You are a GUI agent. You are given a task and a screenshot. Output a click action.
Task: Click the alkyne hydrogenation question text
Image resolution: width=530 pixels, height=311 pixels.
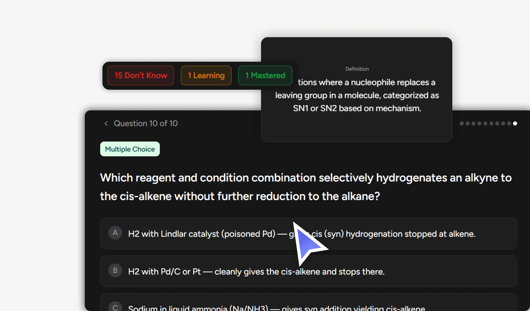click(306, 187)
